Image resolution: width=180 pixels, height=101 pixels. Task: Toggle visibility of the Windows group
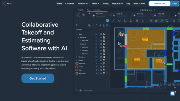pyautogui.click(x=101, y=57)
